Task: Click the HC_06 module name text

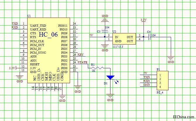Action: [x=48, y=34]
